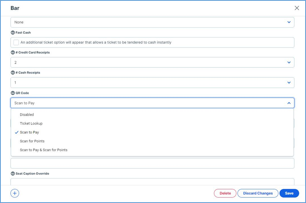Click the help icon beside QR Code

[13, 93]
